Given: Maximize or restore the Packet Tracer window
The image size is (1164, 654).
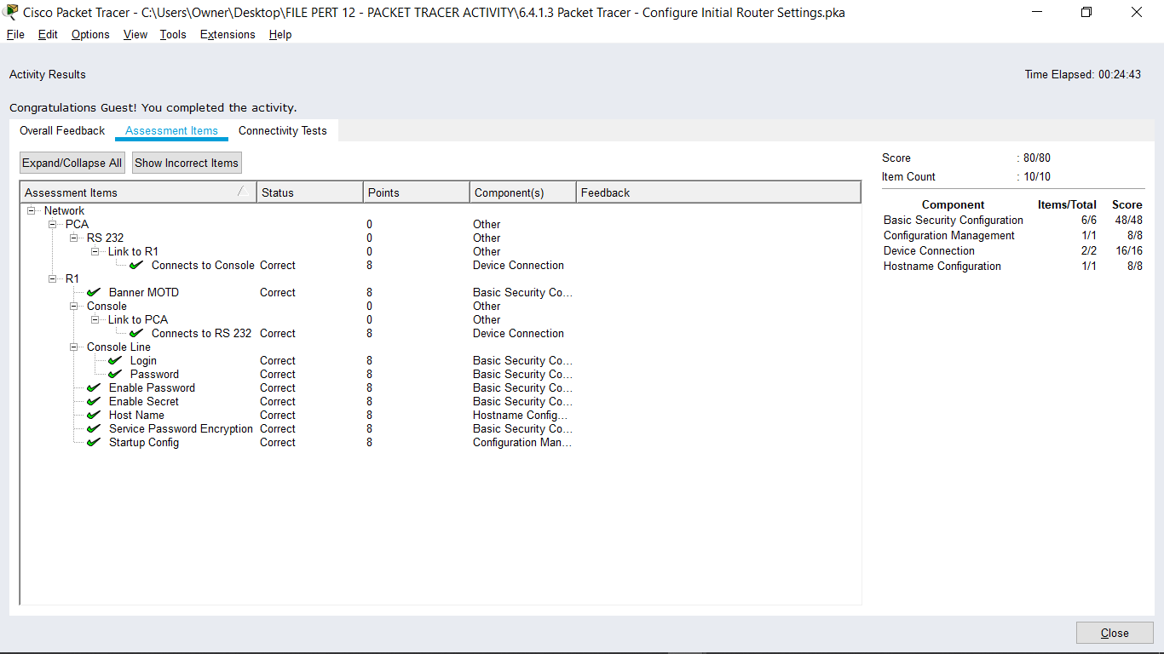Looking at the screenshot, I should point(1086,12).
